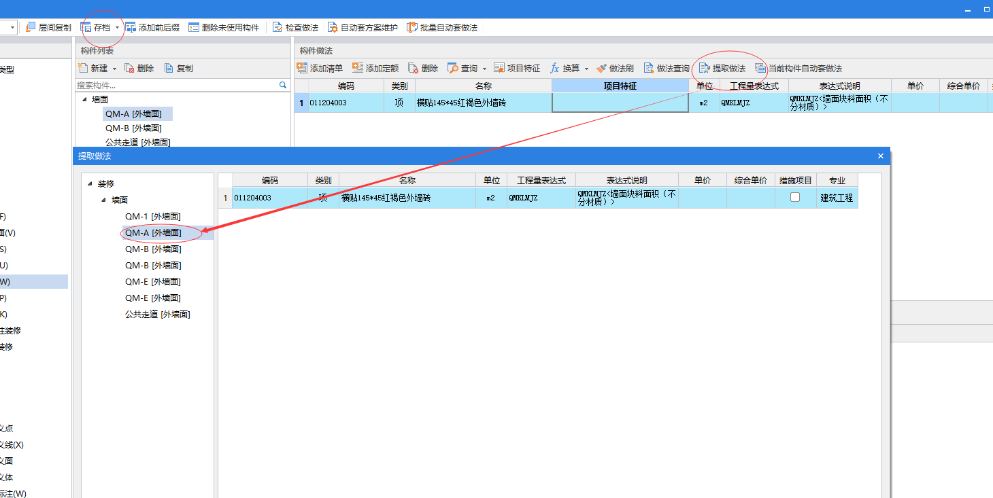The width and height of the screenshot is (993, 498).
Task: Click 011204003 in the 提取做法 dialog table
Action: click(x=269, y=198)
